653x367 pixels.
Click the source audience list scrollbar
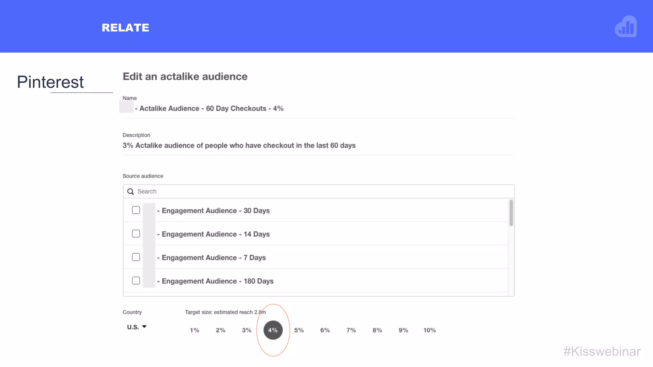[x=511, y=213]
